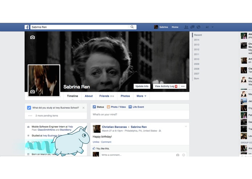Open friend requests icon in top bar
252x179 pixels.
pos(186,27)
